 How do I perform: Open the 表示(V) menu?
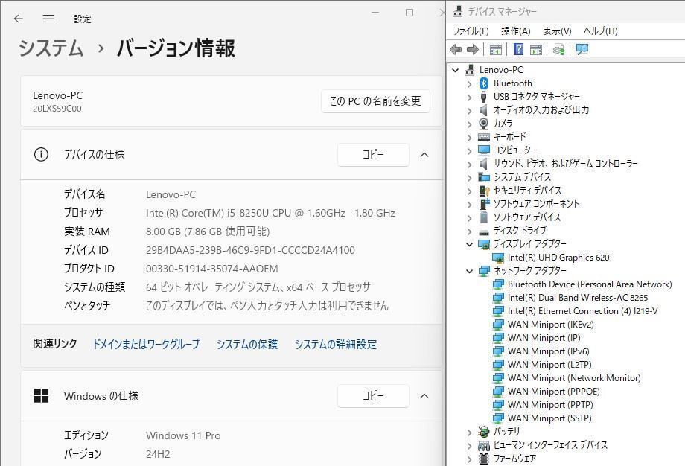pyautogui.click(x=555, y=31)
